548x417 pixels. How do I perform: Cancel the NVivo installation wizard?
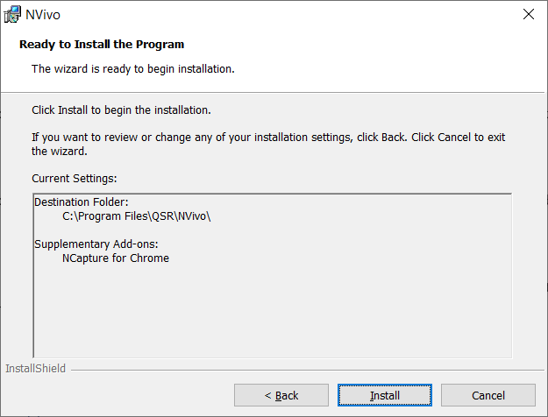488,395
